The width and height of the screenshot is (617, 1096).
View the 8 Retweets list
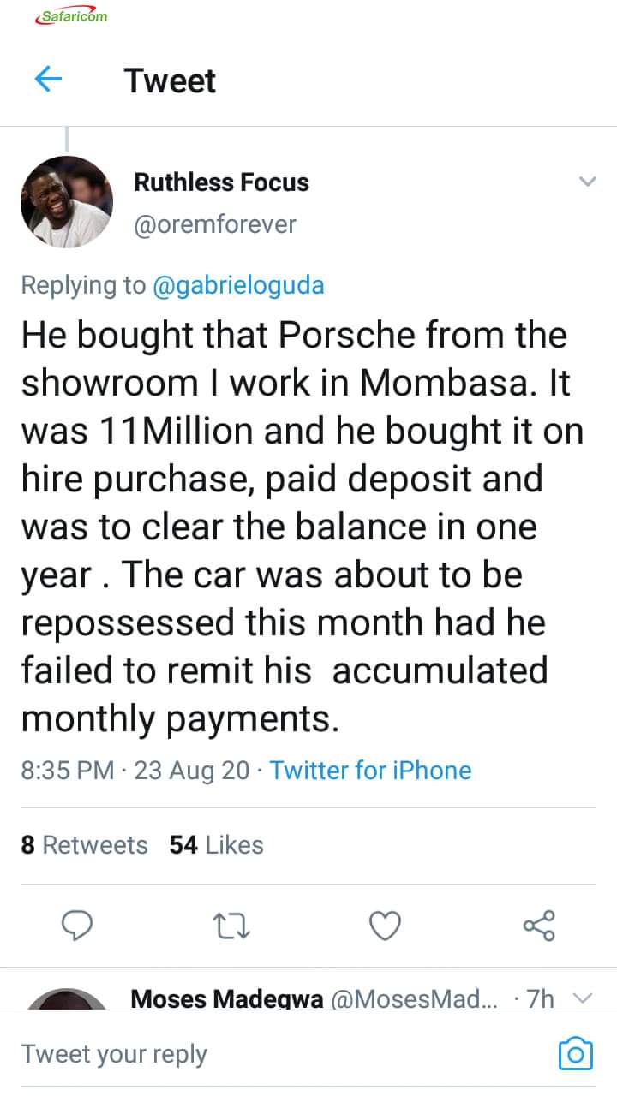coord(84,845)
